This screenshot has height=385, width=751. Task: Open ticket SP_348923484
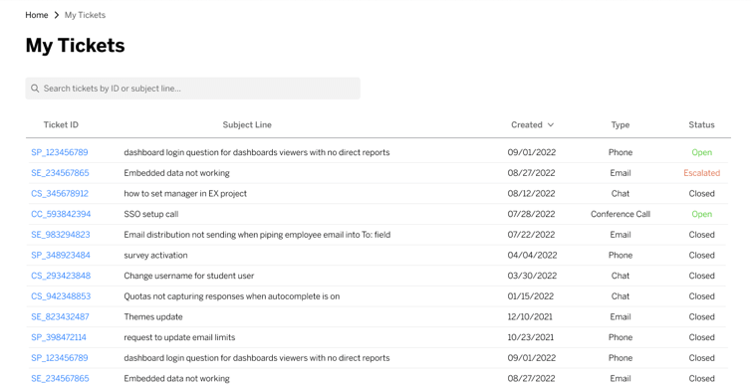[61, 255]
